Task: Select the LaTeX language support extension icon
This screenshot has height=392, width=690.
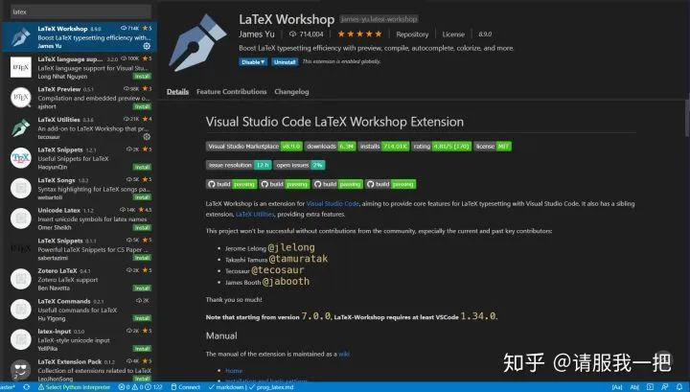Action: tap(21, 67)
